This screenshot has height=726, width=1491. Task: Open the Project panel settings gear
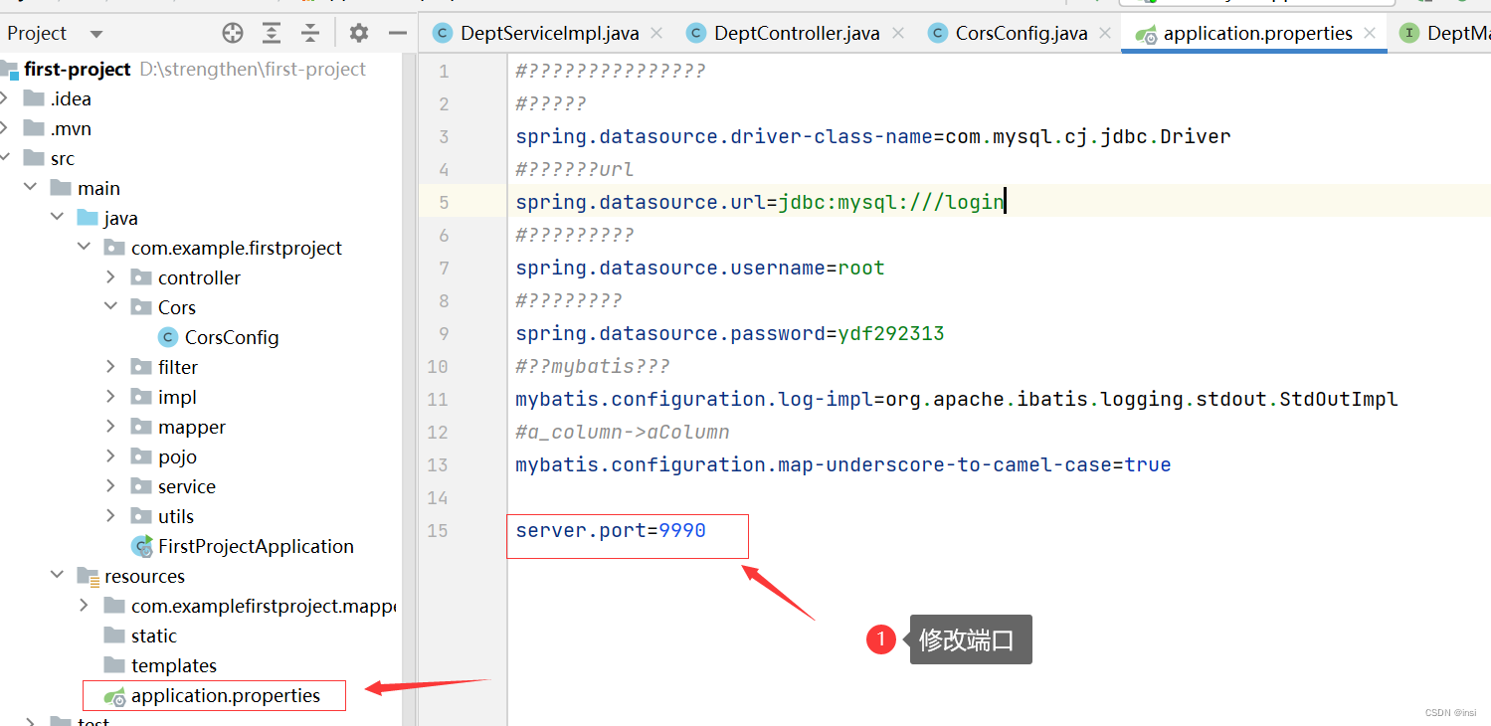pos(358,32)
